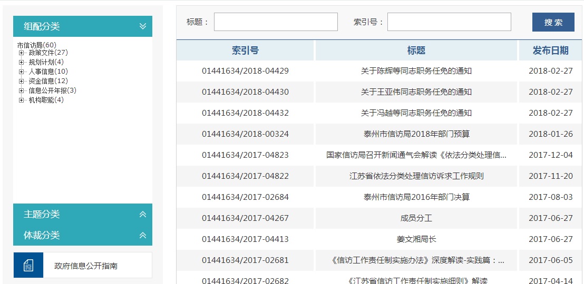The image size is (584, 284).
Task: Open 关于冯越等同志职务任免的通知
Action: [x=416, y=113]
